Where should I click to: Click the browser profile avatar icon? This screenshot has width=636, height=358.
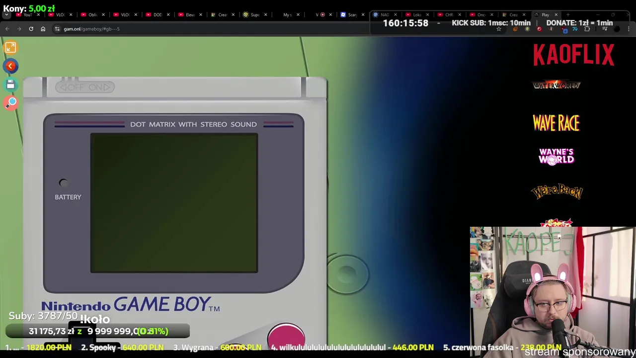pyautogui.click(x=617, y=29)
